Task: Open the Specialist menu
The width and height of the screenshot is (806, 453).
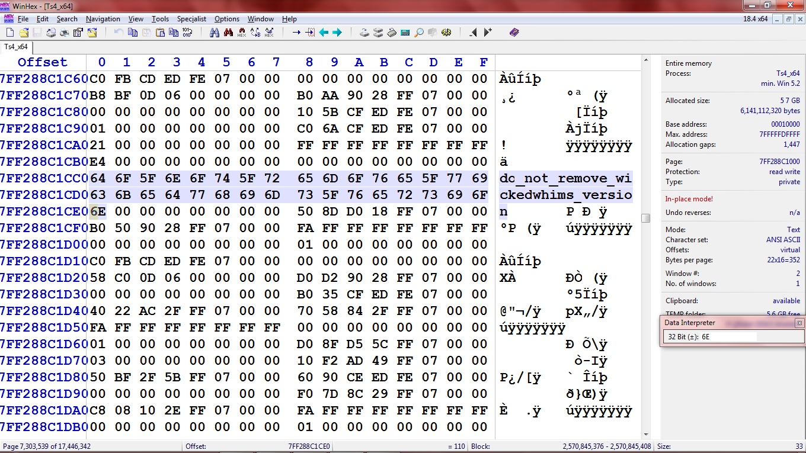Action: point(191,19)
